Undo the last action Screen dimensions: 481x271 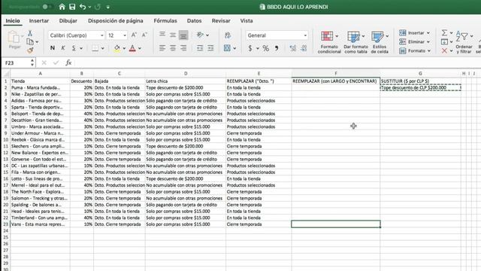click(83, 7)
